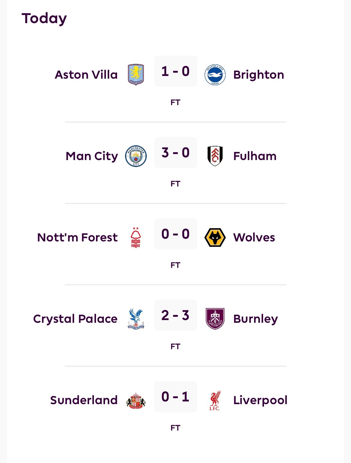Click the Nottingham Forest tree logo
The height and width of the screenshot is (463, 351).
pyautogui.click(x=136, y=237)
